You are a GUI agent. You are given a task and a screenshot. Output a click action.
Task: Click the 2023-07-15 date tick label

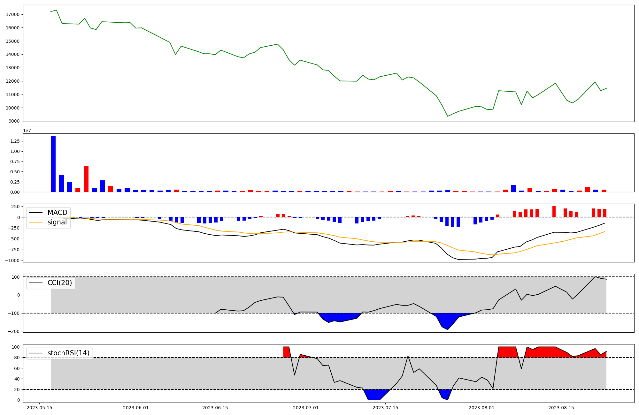(x=385, y=408)
